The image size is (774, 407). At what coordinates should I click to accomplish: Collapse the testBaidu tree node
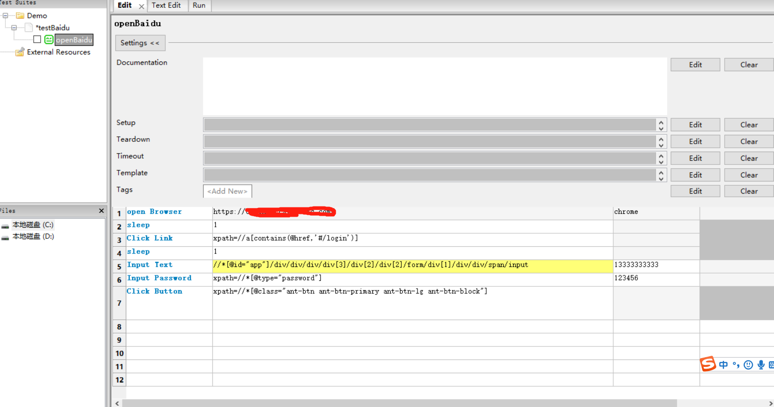click(x=14, y=28)
